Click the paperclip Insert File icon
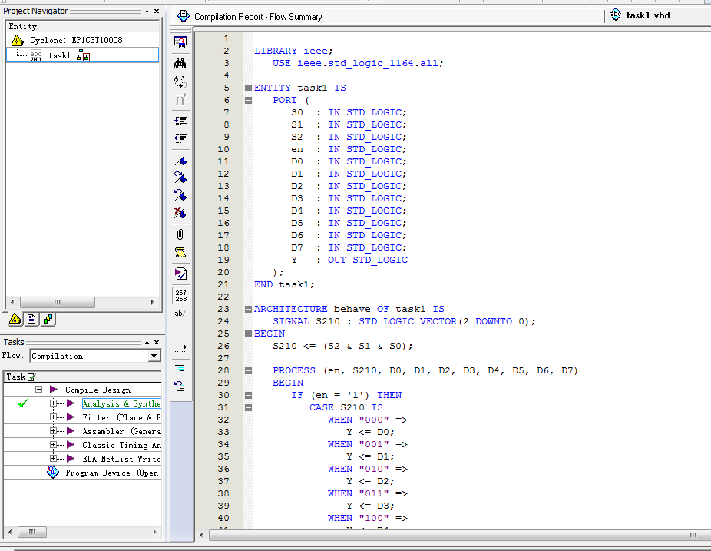 pos(180,234)
